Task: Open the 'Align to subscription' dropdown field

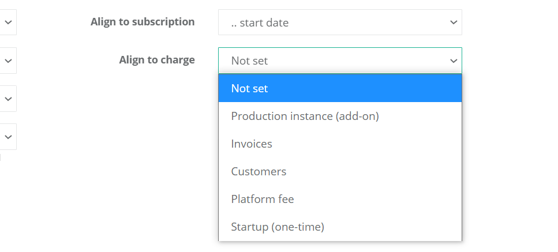Action: point(339,22)
